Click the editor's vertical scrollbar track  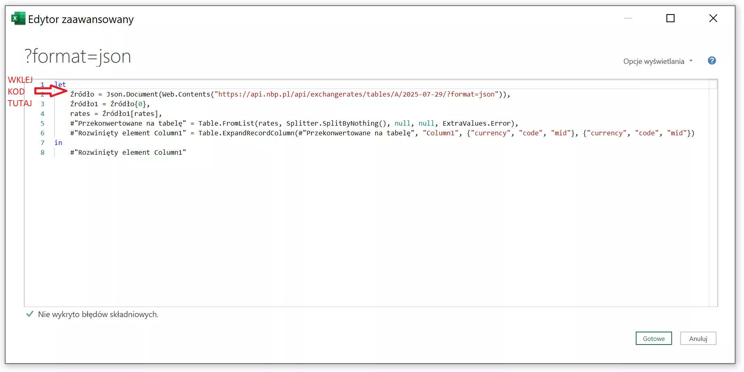click(x=713, y=194)
